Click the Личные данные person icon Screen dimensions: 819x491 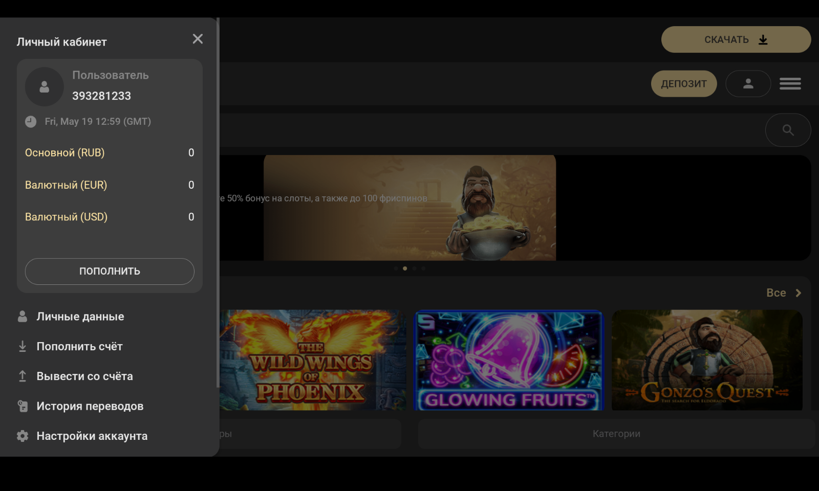click(x=23, y=317)
